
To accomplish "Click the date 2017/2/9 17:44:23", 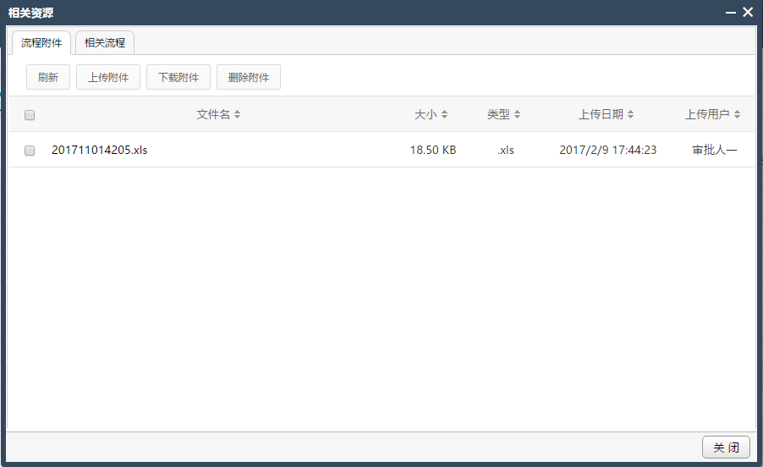I will 607,150.
